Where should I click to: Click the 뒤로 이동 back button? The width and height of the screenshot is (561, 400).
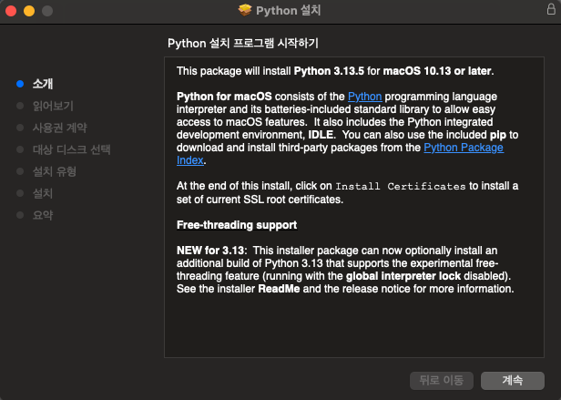click(442, 380)
